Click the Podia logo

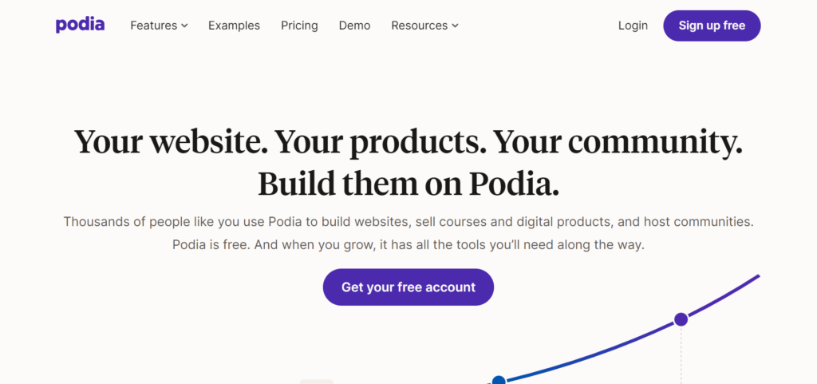[80, 25]
